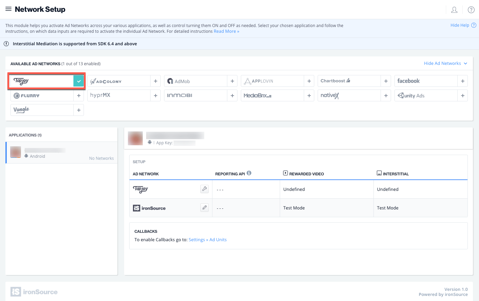
Task: Open Tapjoy setup wrench icon
Action: 204,189
